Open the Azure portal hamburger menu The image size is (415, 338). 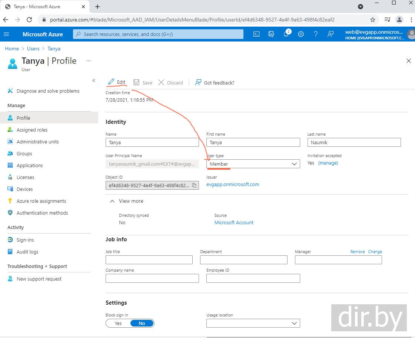tap(6, 34)
